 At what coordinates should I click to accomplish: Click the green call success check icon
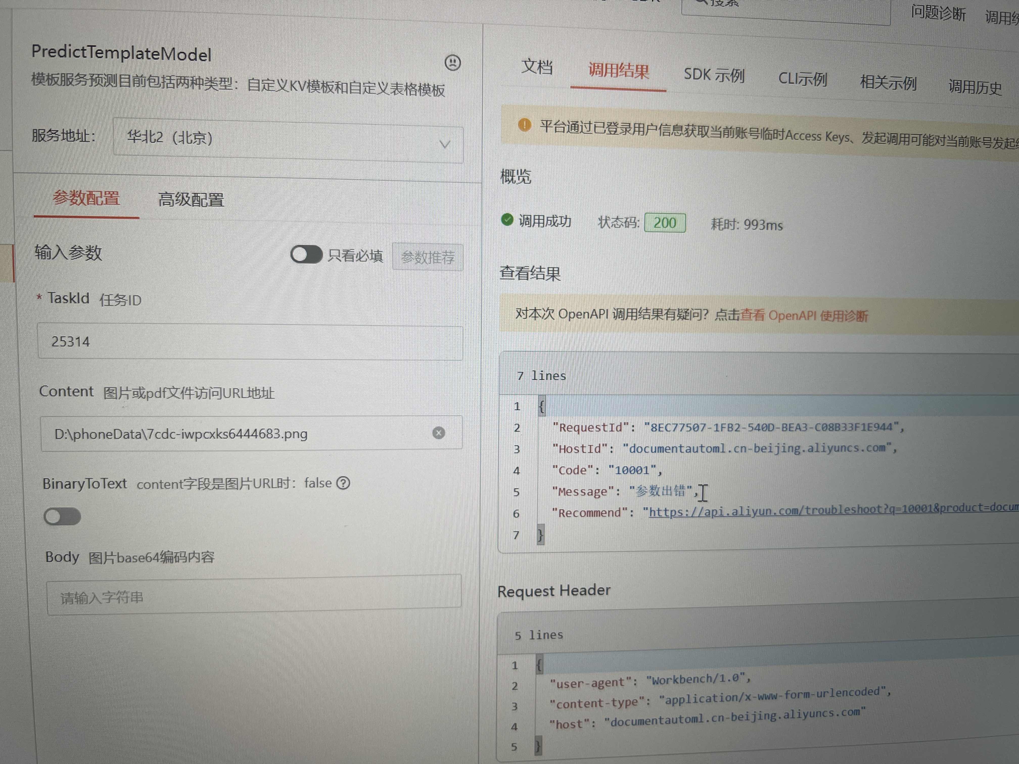tap(507, 220)
